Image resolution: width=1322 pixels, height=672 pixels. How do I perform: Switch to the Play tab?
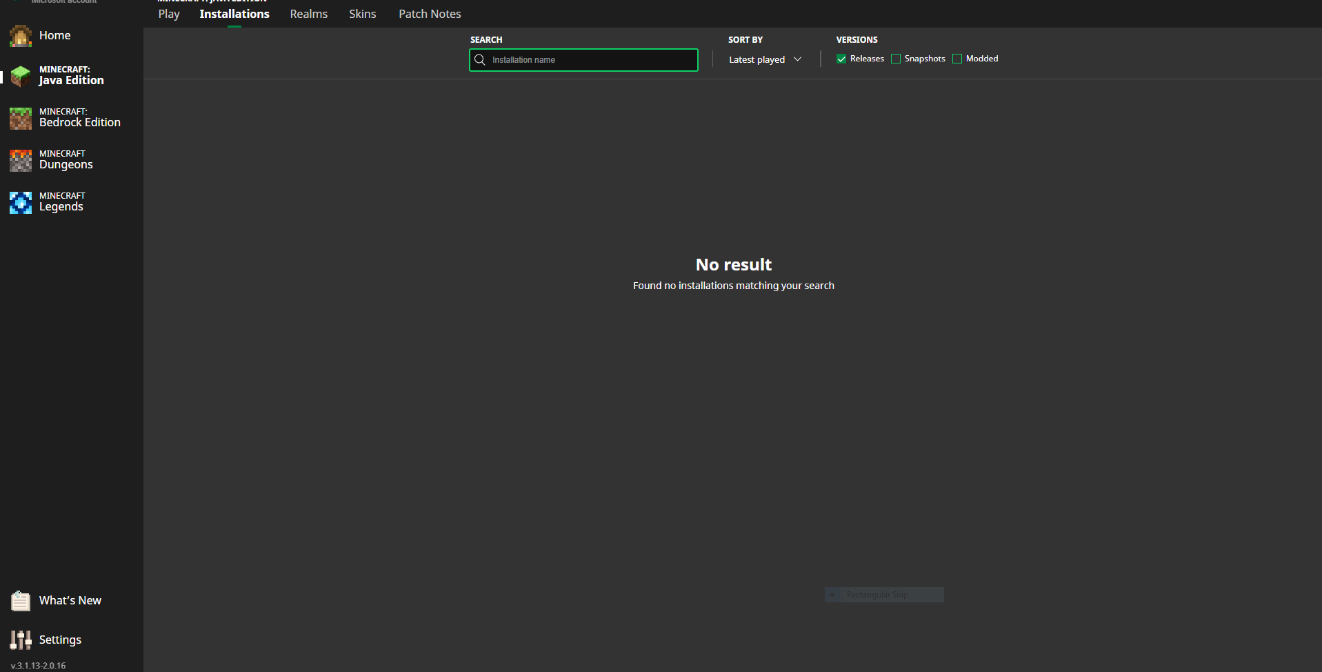point(169,14)
